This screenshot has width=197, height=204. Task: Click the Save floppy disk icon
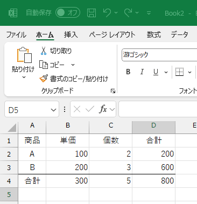pyautogui.click(x=92, y=13)
